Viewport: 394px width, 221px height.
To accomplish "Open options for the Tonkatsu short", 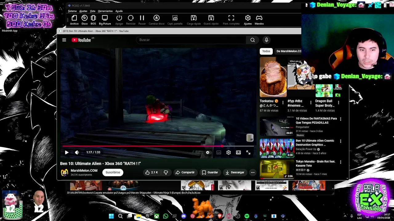I will click(x=283, y=103).
